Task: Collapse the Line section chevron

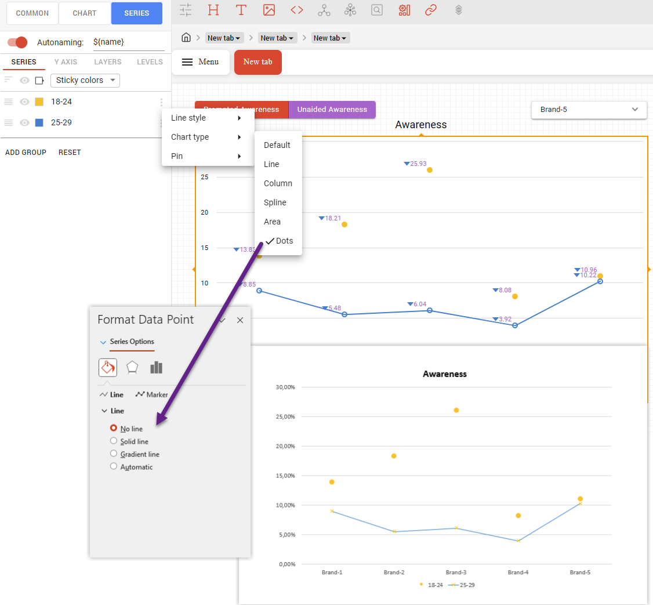Action: click(x=104, y=411)
